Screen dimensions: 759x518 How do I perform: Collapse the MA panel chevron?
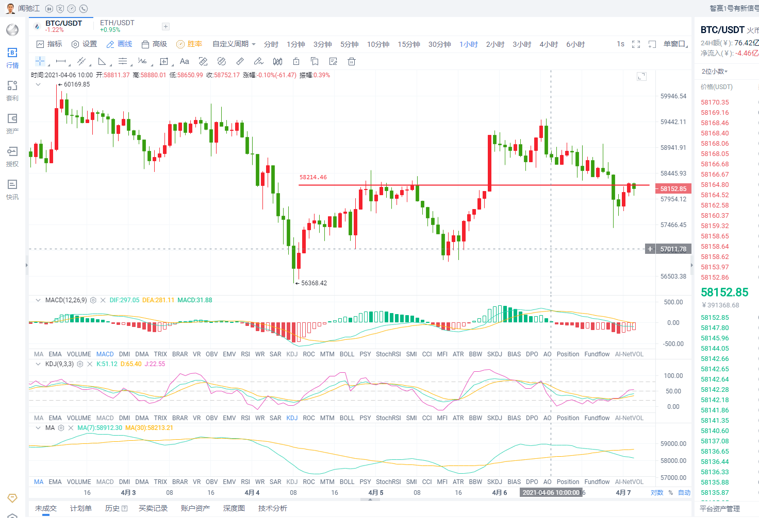pos(38,428)
